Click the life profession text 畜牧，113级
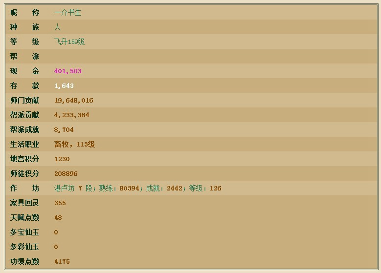Viewport: 381px width, 273px height. click(74, 145)
